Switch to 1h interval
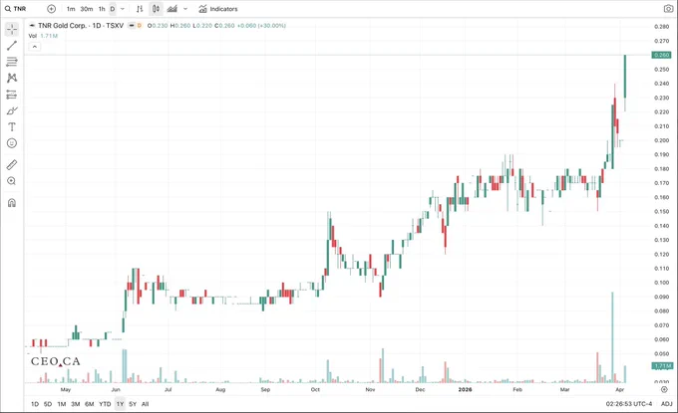 102,9
